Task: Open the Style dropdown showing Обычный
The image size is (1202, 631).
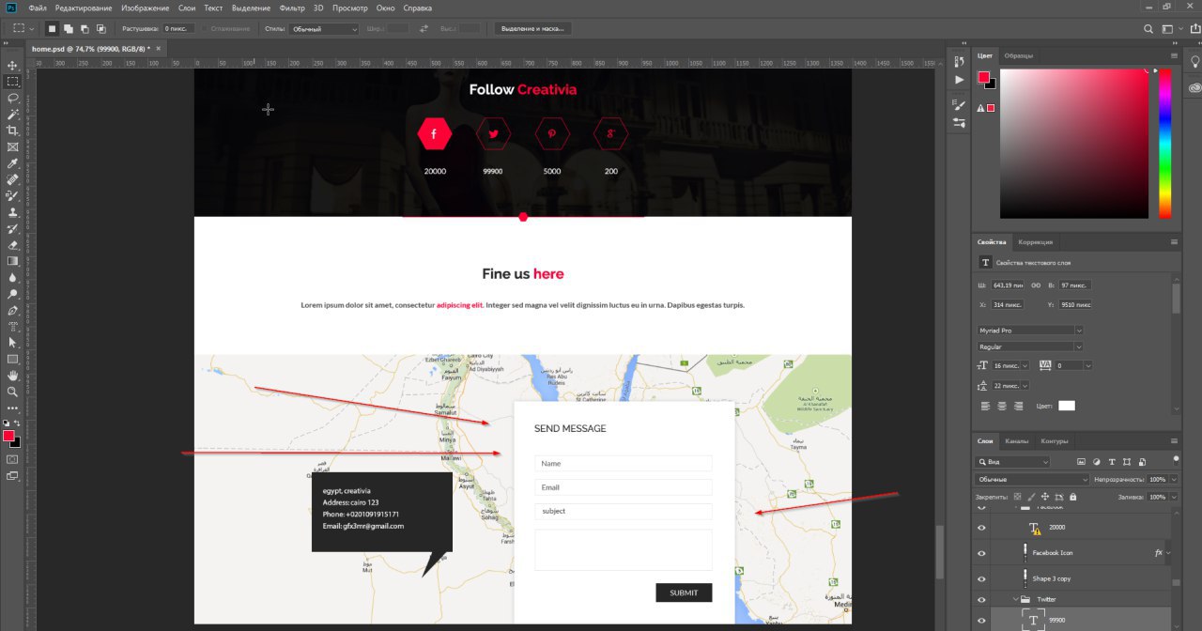Action: point(324,29)
